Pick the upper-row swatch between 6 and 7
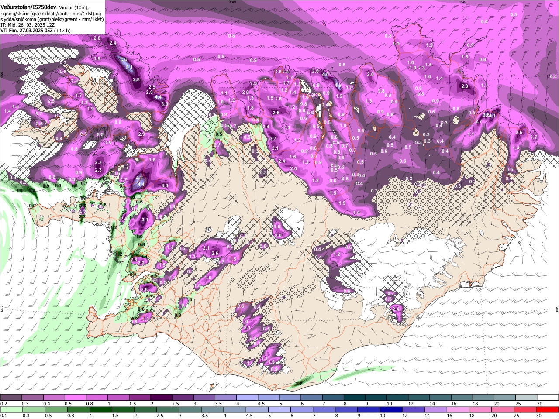Screen dimensions: 559x419 click(311, 398)
